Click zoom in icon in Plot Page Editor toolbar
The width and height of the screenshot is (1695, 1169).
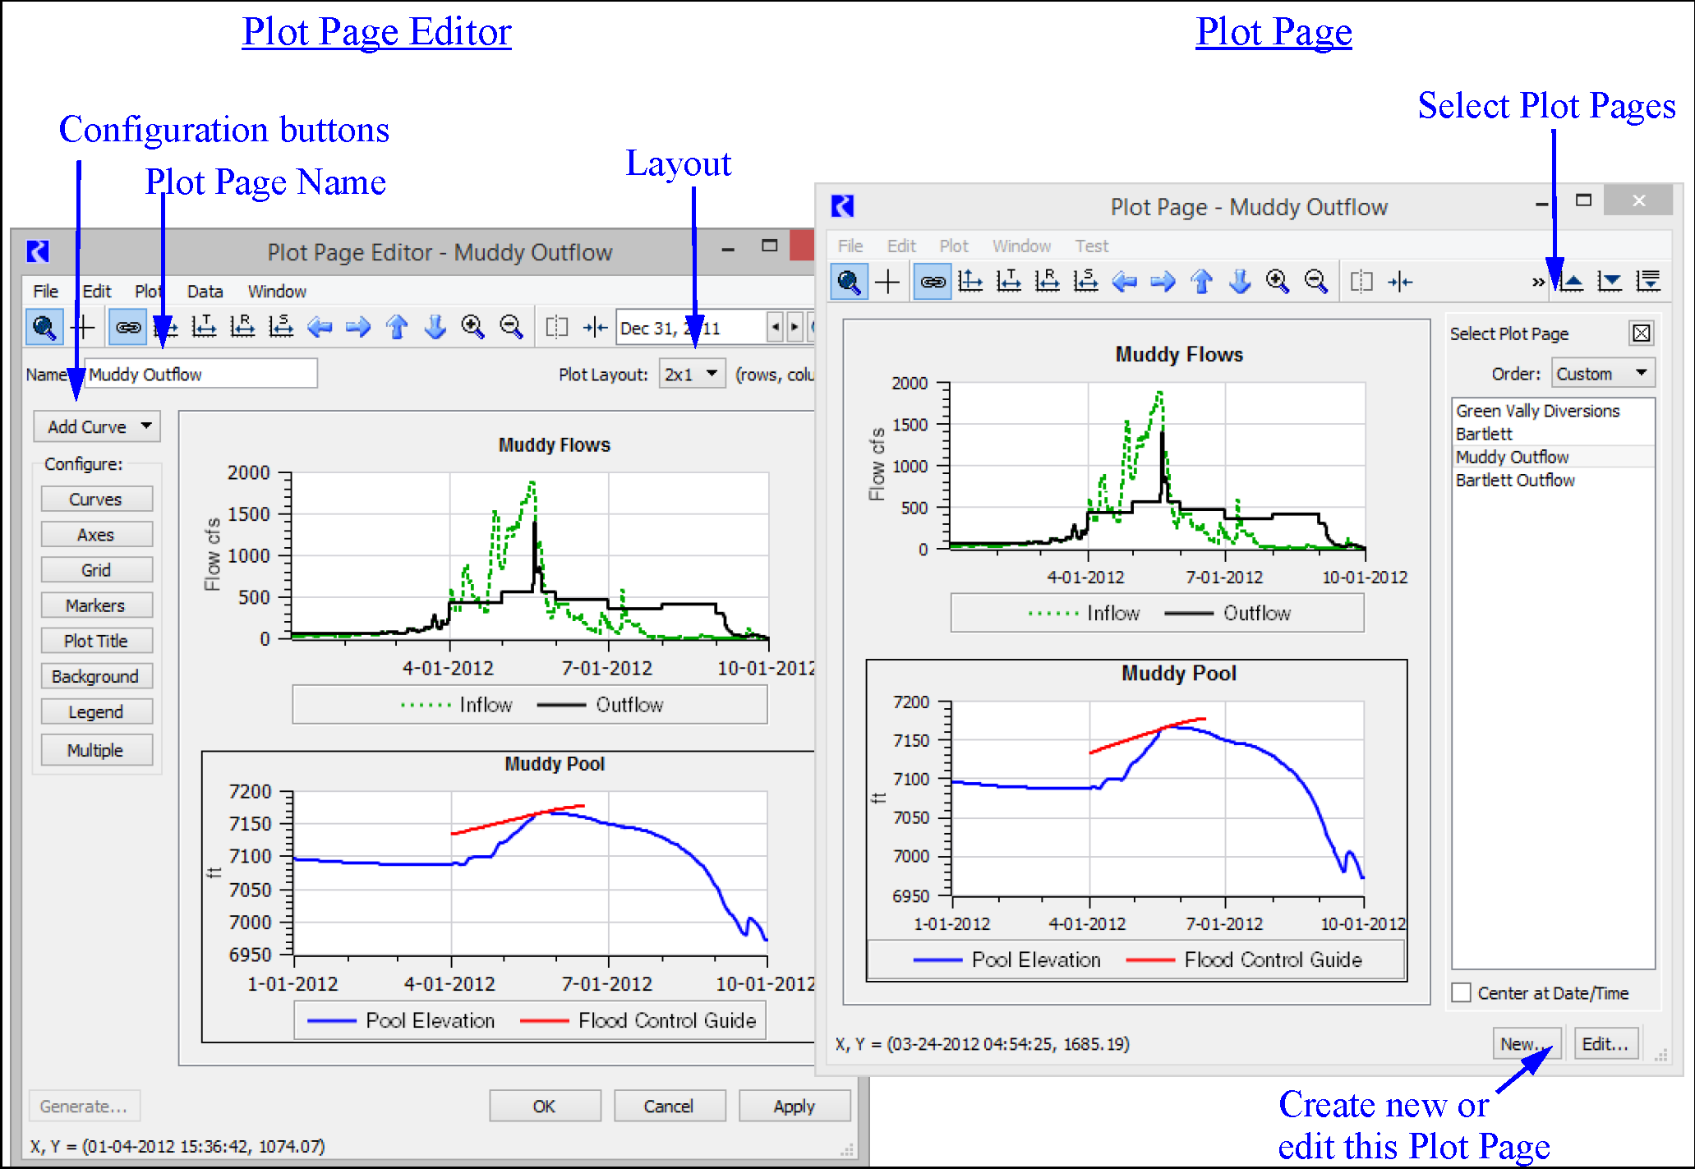472,328
